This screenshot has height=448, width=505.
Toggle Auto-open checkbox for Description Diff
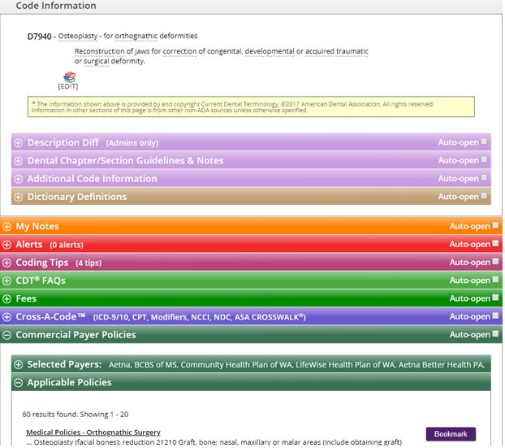[484, 141]
